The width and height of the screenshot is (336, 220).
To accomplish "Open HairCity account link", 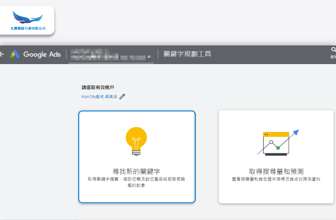I will [x=99, y=97].
